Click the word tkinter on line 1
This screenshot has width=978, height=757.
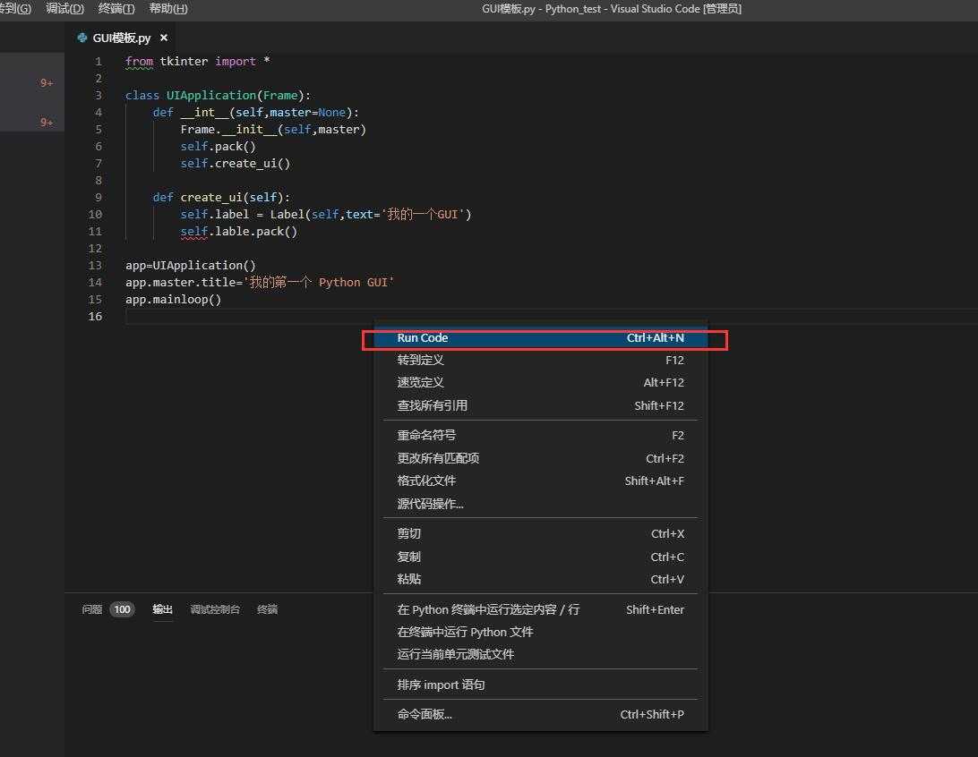point(184,62)
